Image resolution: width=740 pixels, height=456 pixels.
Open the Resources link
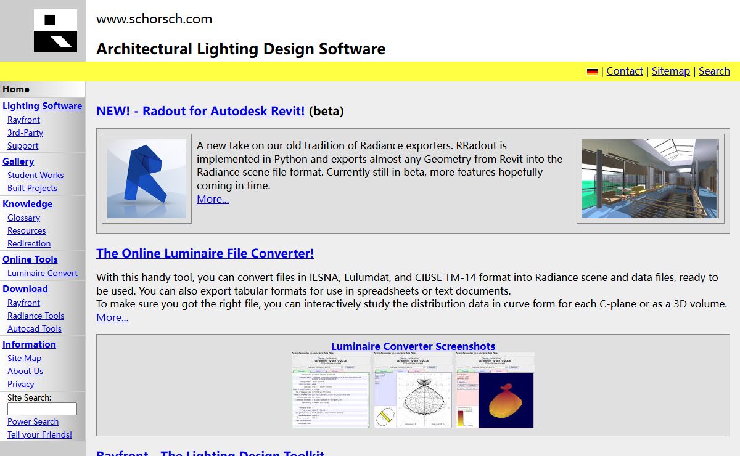[x=27, y=231]
